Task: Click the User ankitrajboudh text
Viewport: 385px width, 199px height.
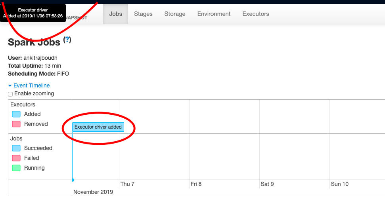Action: tap(33, 58)
